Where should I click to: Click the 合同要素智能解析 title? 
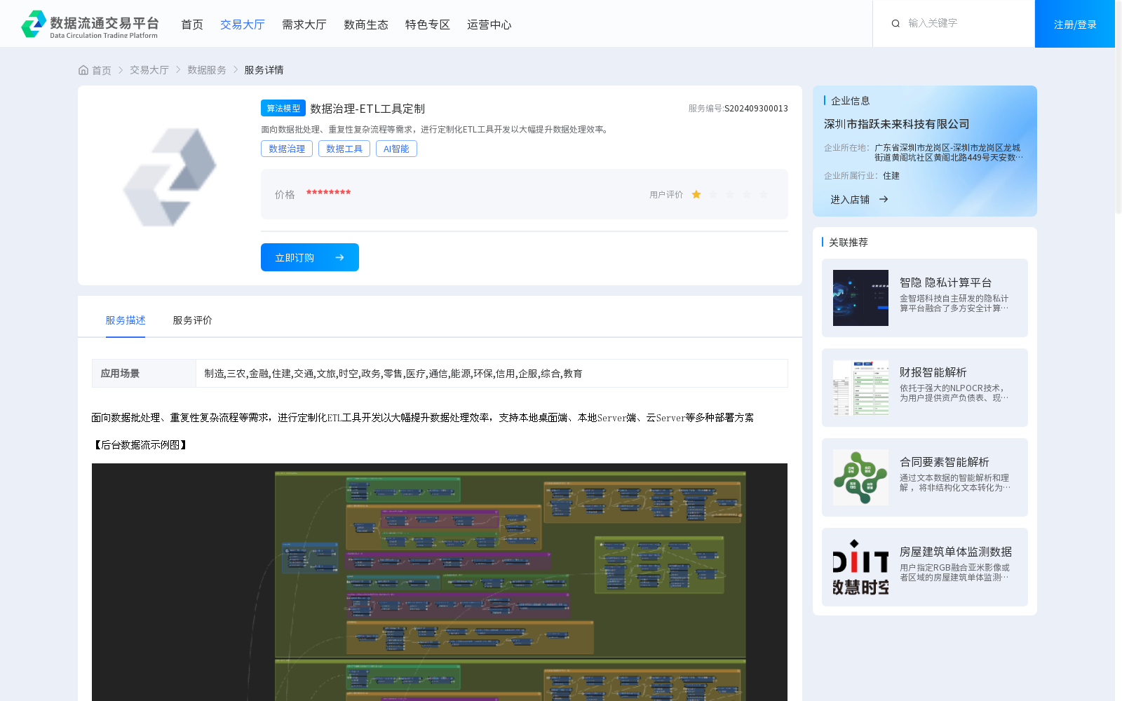tap(945, 462)
